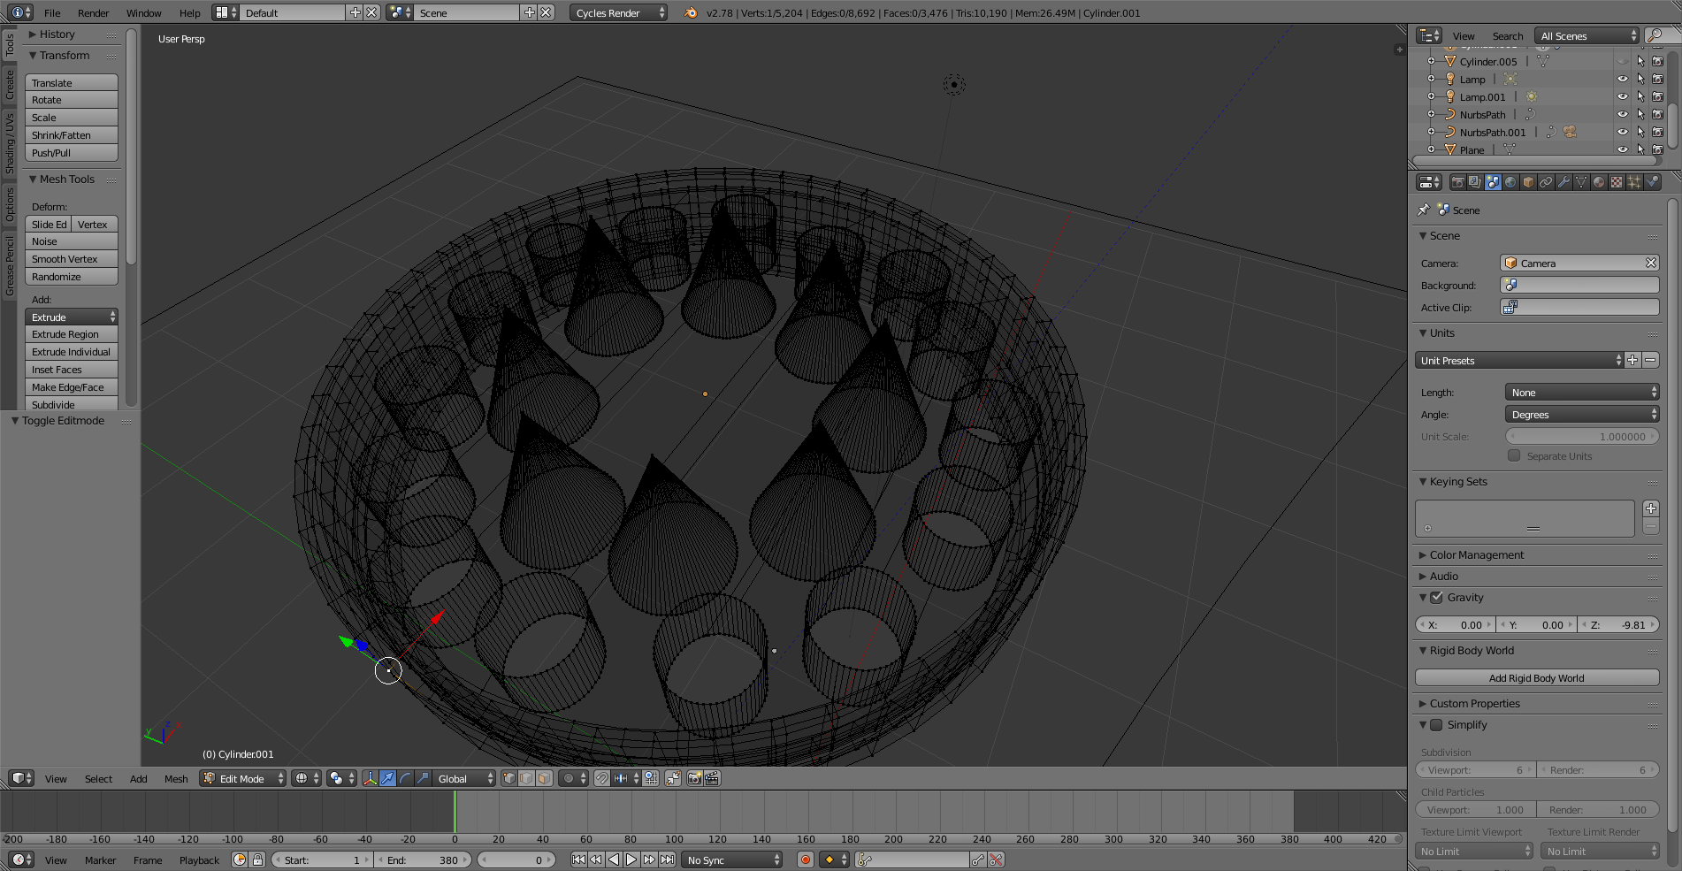Viewport: 1682px width, 871px height.
Task: Switch to Face select mode
Action: pos(545,778)
